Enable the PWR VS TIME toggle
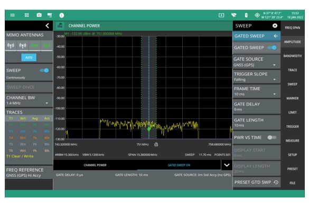 271,137
